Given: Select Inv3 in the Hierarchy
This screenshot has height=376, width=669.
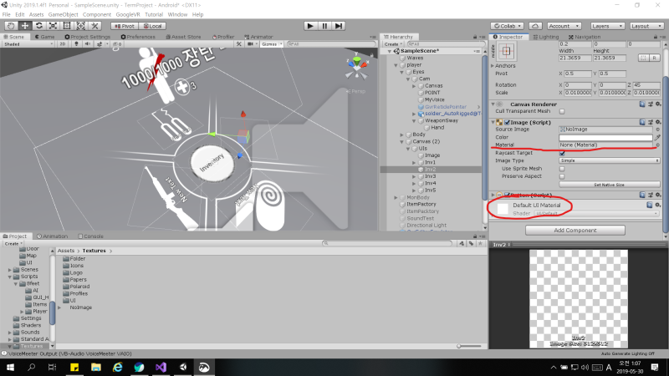Looking at the screenshot, I should (430, 176).
